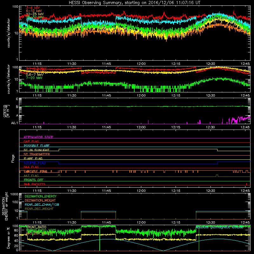Click the HESSI Observing Summary plot title

pyautogui.click(x=135, y=3)
